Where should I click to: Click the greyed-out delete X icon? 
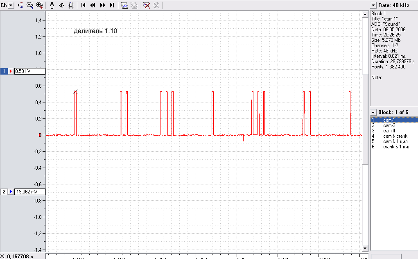coord(156,5)
